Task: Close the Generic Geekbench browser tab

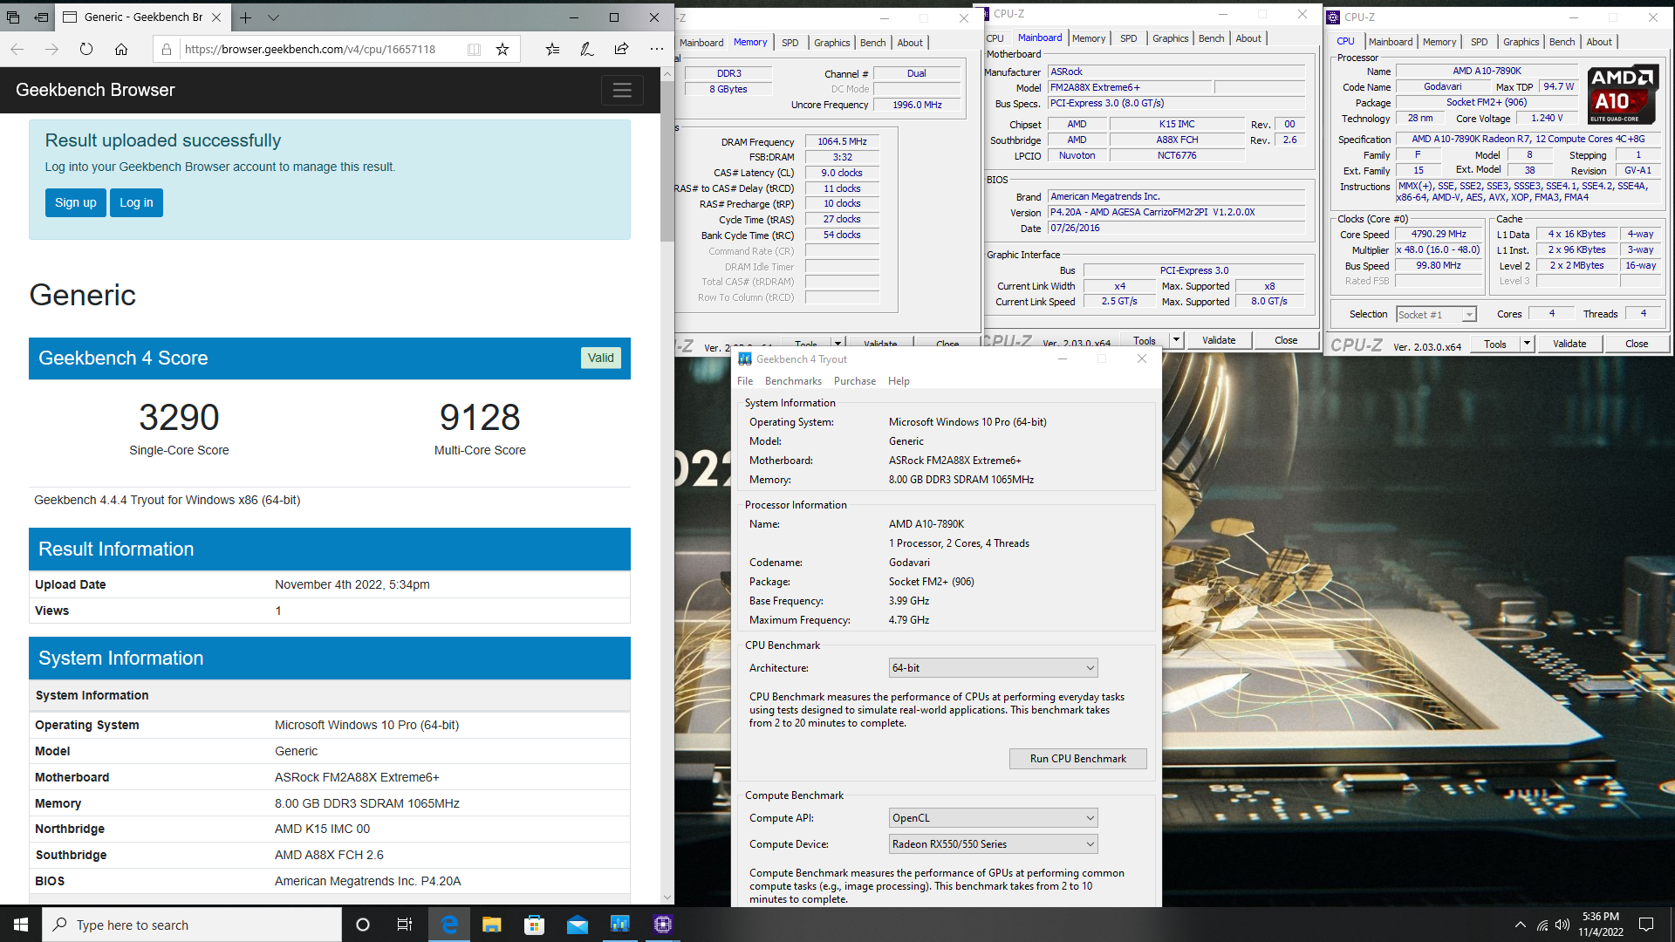Action: tap(216, 17)
